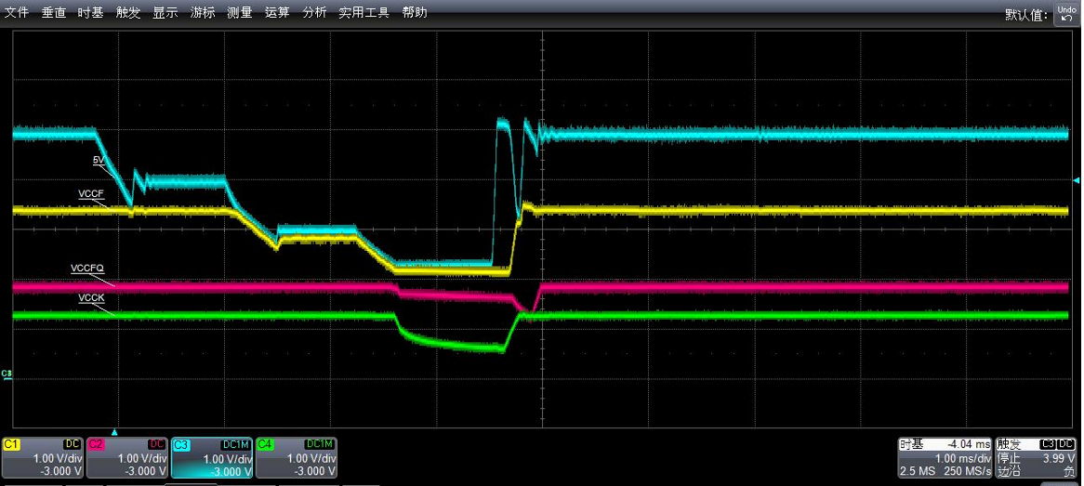Click the VCCFQ waveform label

pos(87,269)
